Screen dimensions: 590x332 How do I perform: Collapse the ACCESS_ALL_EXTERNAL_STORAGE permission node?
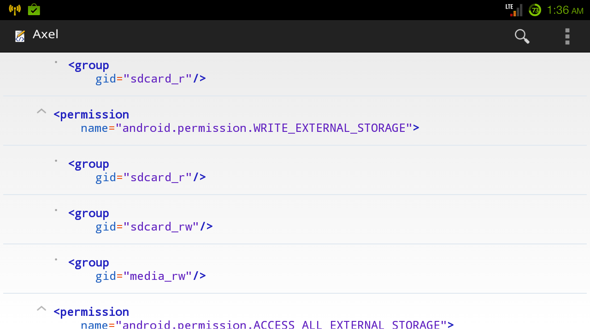41,308
